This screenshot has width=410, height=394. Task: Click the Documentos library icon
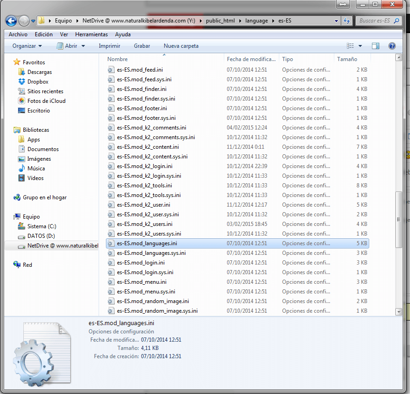tap(22, 149)
